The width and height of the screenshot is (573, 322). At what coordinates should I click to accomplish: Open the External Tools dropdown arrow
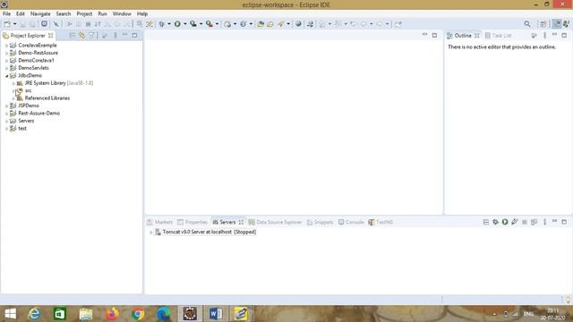[217, 24]
